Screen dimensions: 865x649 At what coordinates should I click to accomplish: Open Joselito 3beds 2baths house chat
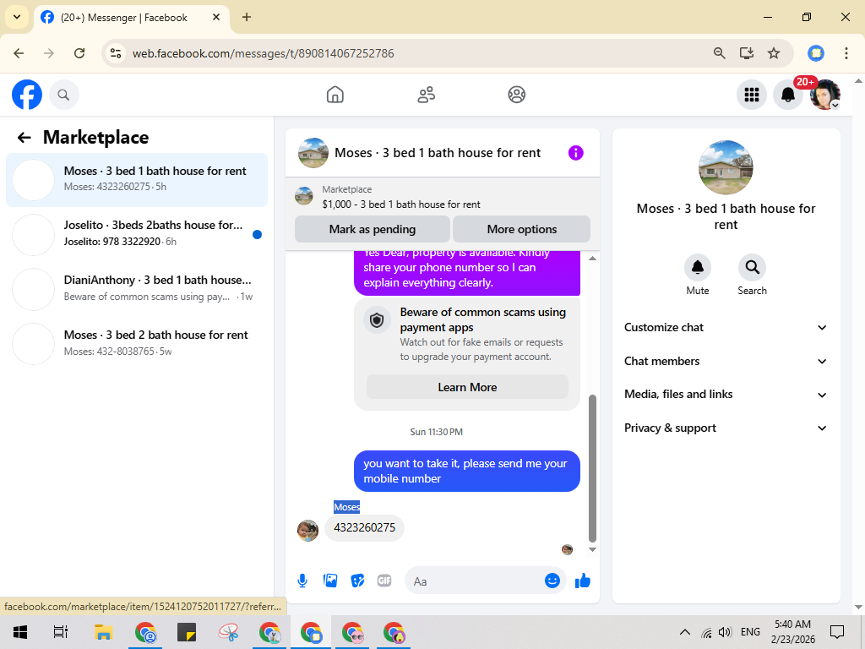pos(137,234)
